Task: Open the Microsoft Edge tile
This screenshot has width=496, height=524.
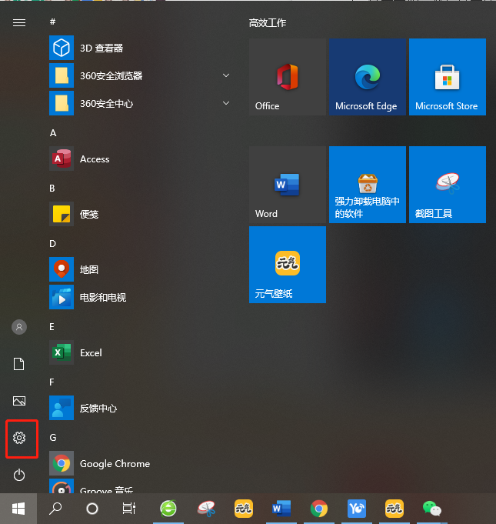Action: (367, 77)
